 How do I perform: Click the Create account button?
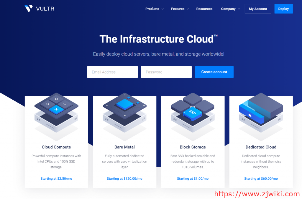214,72
